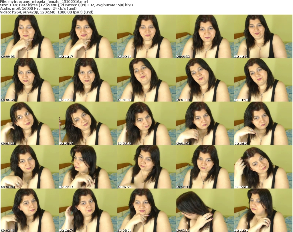Select the thumbnail stamped 00:00:32
The height and width of the screenshot is (232, 293).
point(205,36)
